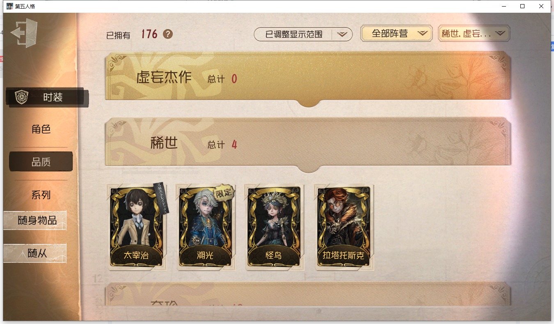
Task: Open the question mark help icon
Action: coord(168,34)
